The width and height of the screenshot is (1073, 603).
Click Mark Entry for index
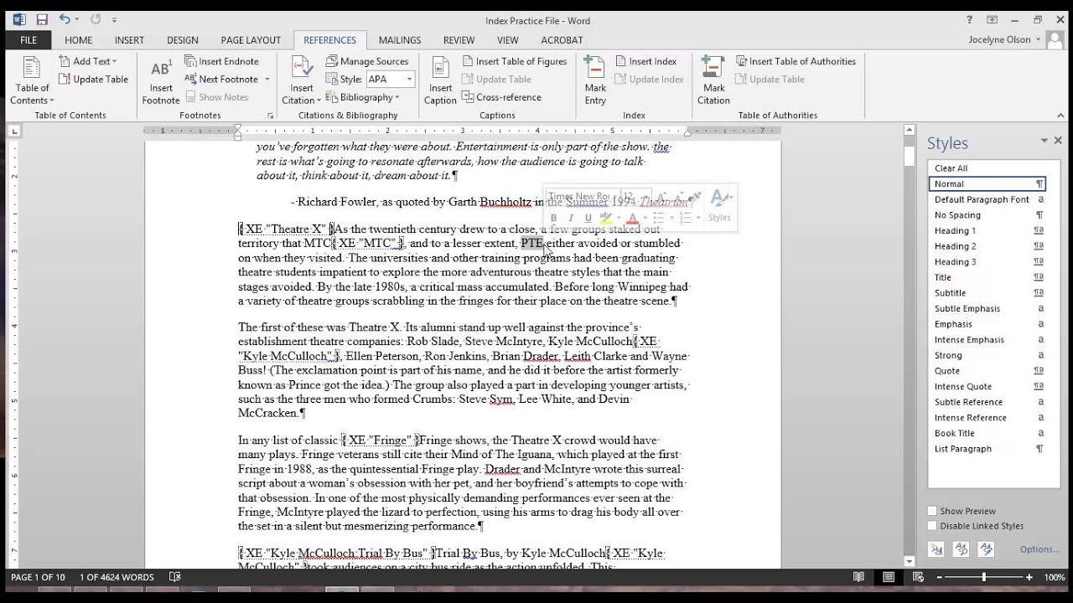[x=595, y=81]
